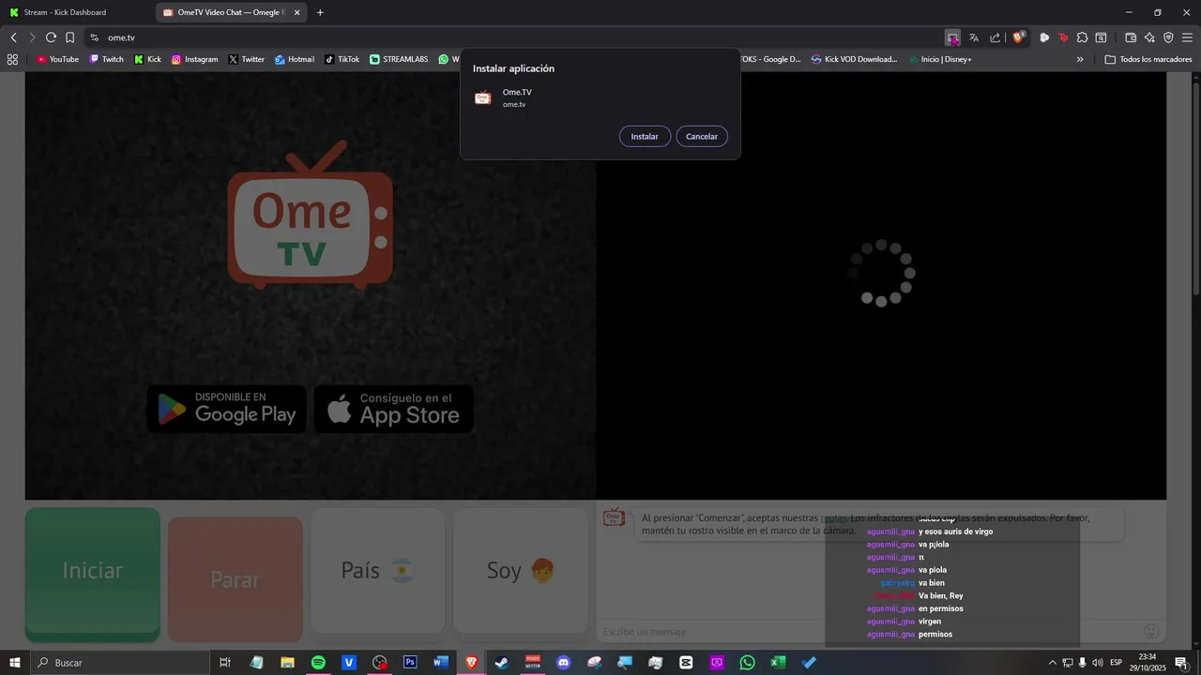Screen dimensions: 1201x675
Task: Select the OmeTV Video Chat tab
Action: pos(230,12)
